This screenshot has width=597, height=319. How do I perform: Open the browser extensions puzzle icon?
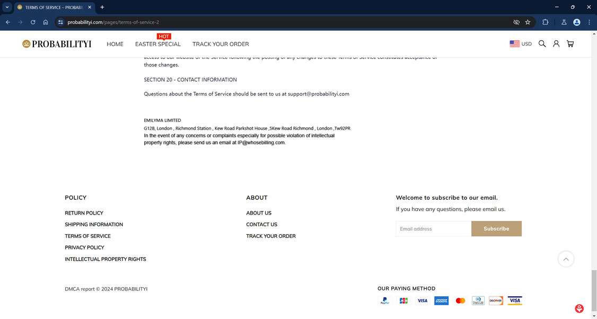(545, 22)
